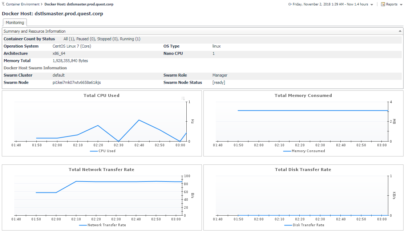
Task: Click the 'default' swarm cluster value
Action: tap(58, 75)
